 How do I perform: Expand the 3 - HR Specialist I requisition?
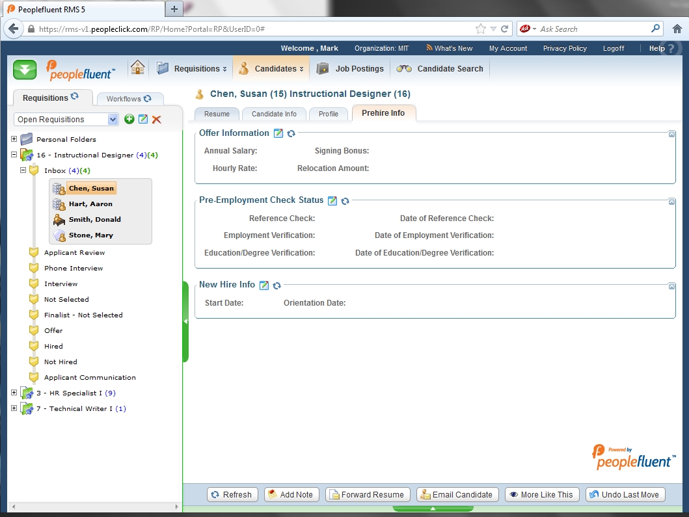(14, 393)
